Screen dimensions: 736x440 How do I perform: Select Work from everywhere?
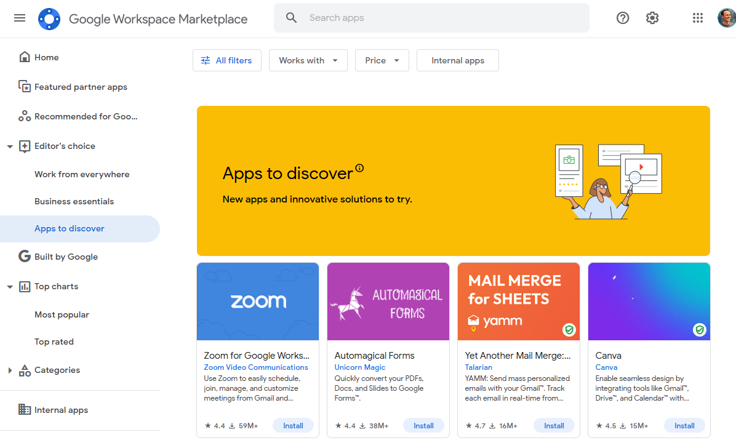82,174
